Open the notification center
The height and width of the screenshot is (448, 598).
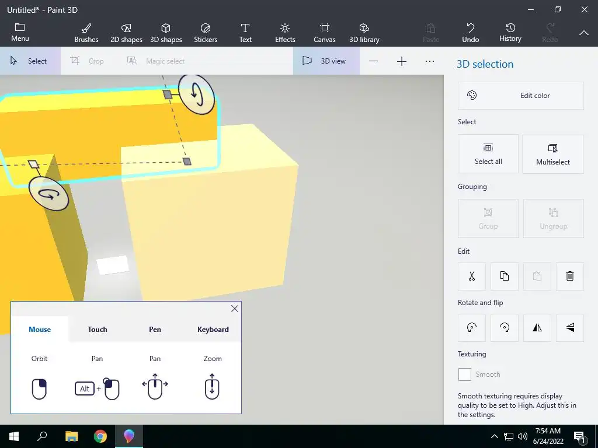pos(579,437)
